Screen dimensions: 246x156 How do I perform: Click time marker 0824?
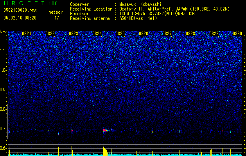97,34
